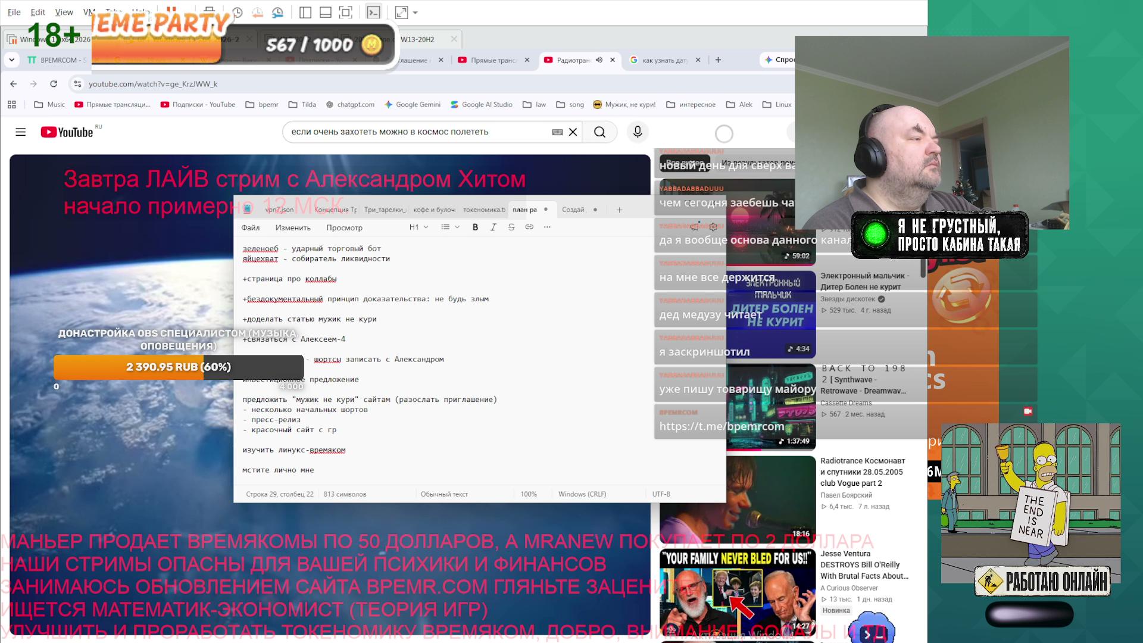Toggle VMware thumbnail bar icon
Viewport: 1143px width, 643px height.
(x=326, y=13)
